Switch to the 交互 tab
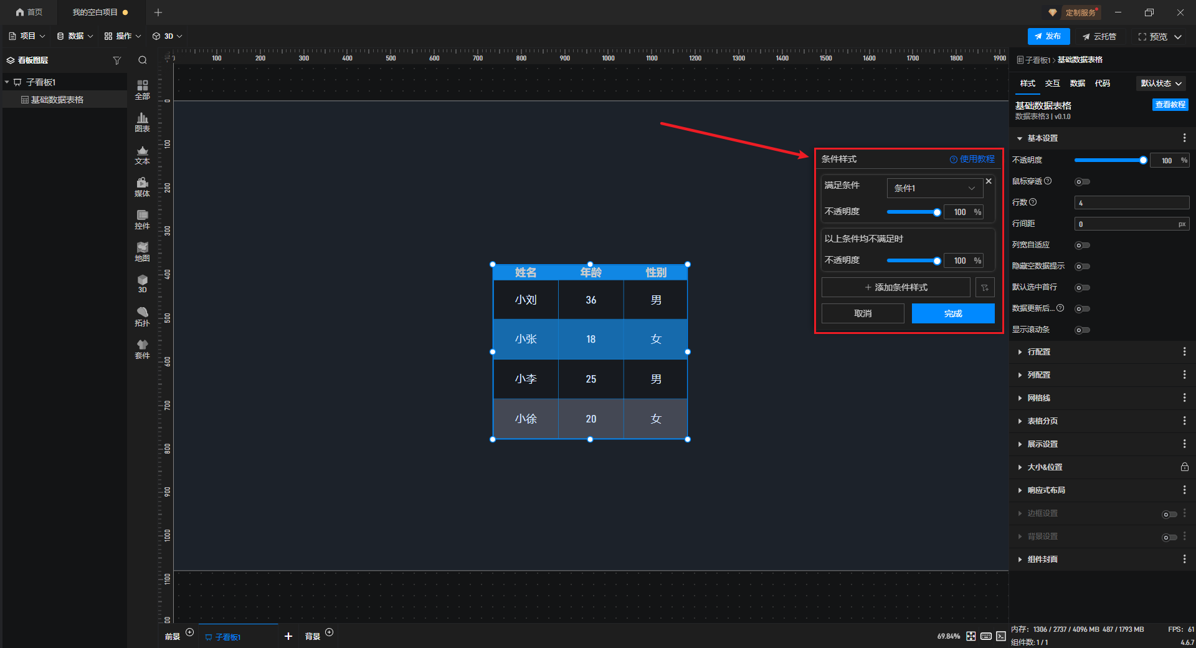Viewport: 1196px width, 648px height. pyautogui.click(x=1052, y=83)
